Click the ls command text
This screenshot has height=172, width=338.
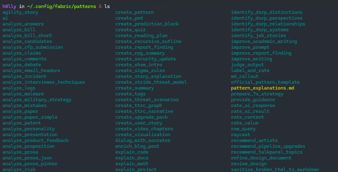point(107,6)
